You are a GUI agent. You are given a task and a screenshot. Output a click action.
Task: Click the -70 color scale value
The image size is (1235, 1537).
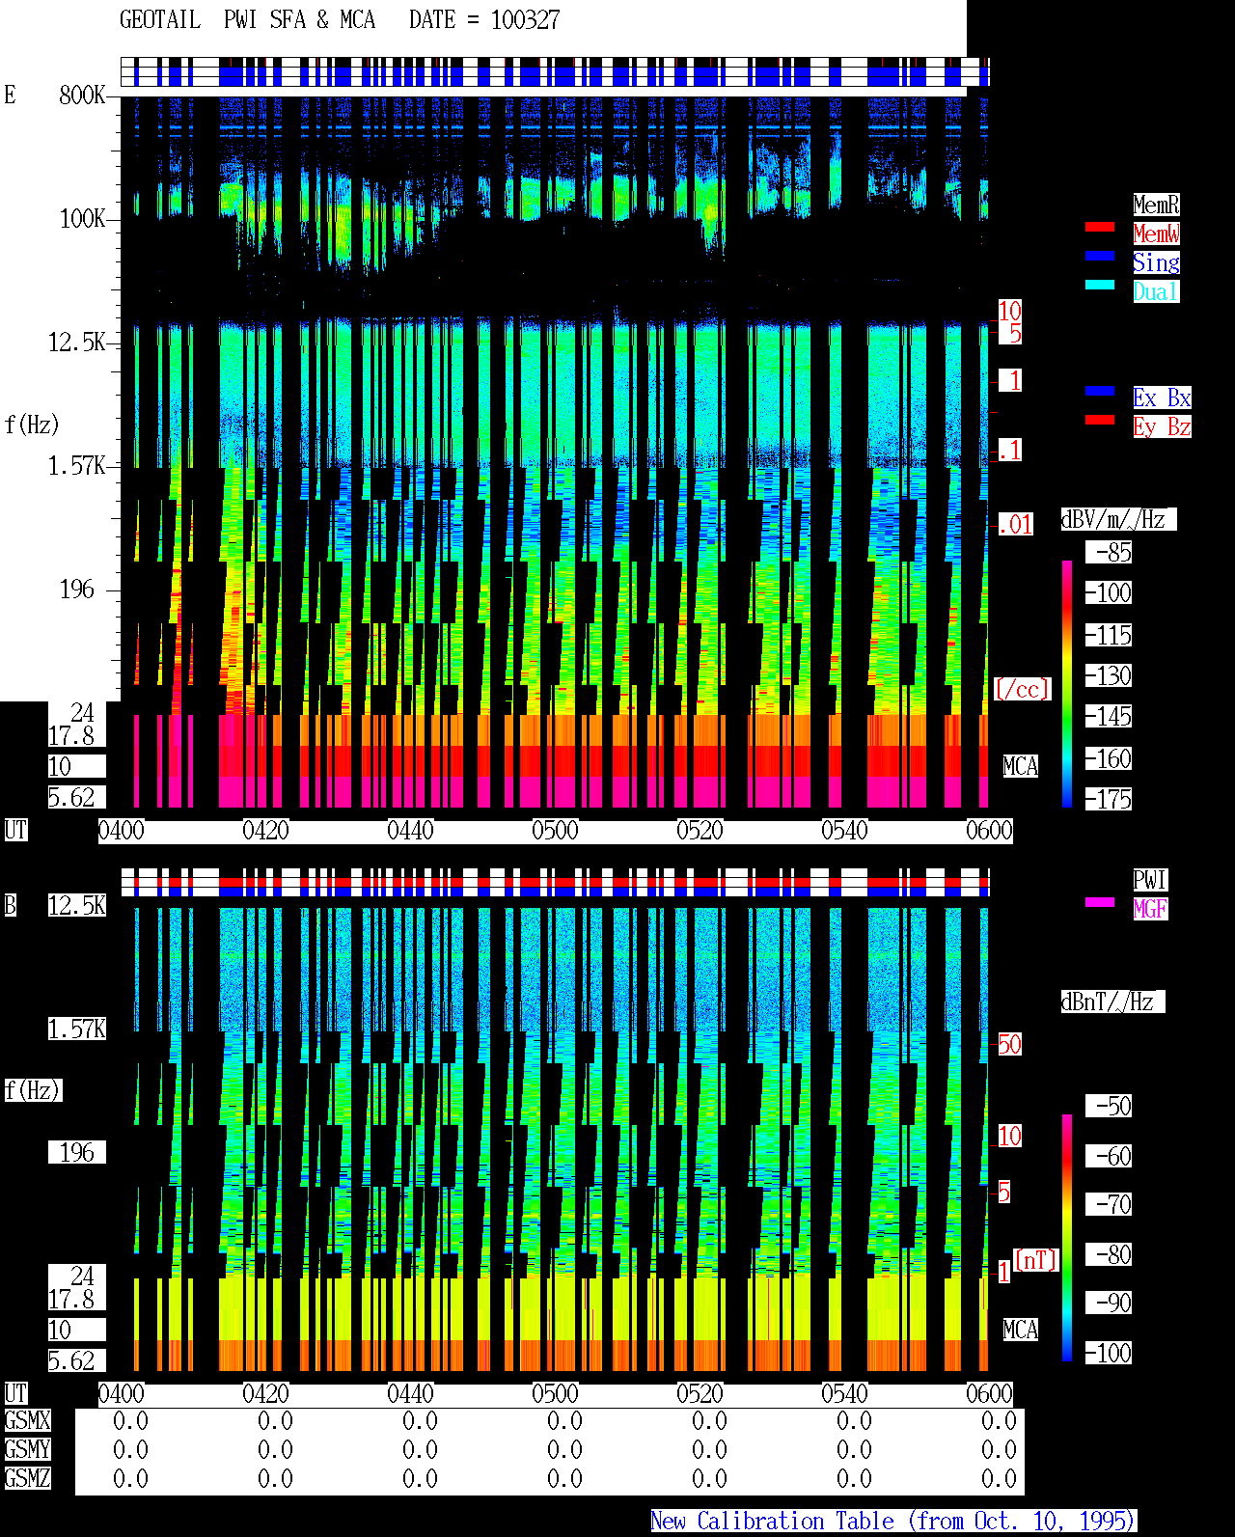click(x=1109, y=1204)
